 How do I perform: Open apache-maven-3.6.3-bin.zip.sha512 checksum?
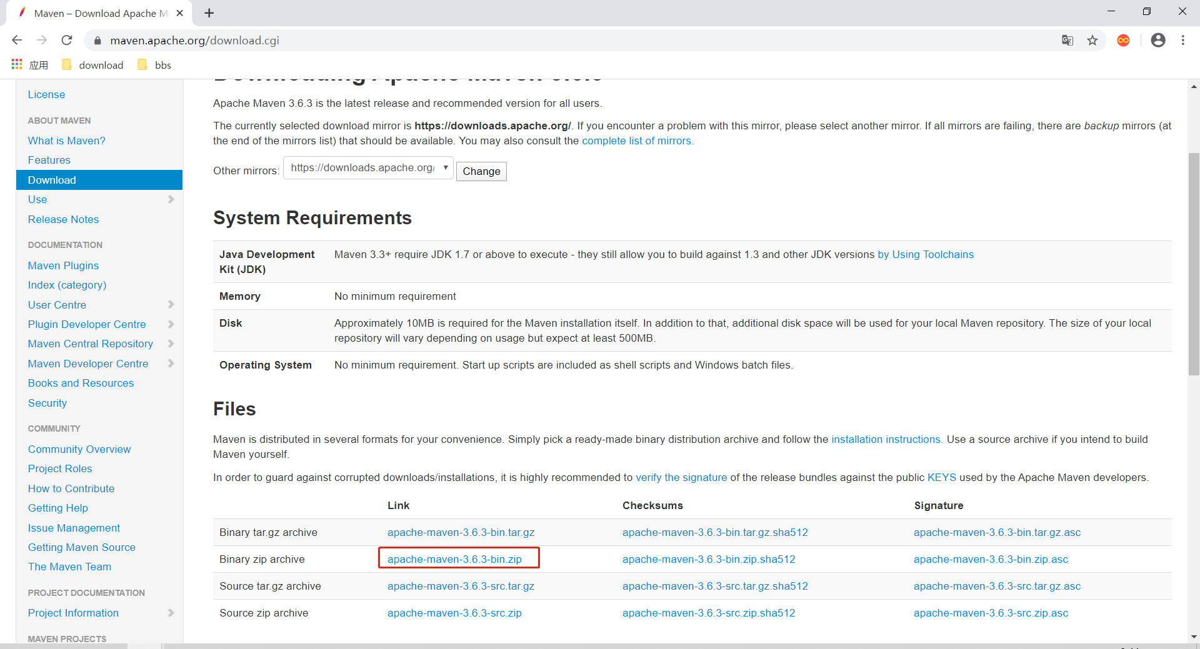pos(709,559)
